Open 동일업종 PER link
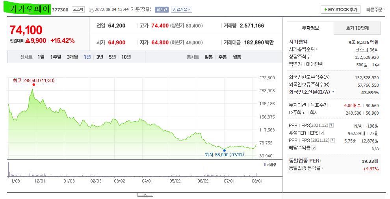Image resolution: width=390 pixels, height=199 pixels. click(x=305, y=161)
